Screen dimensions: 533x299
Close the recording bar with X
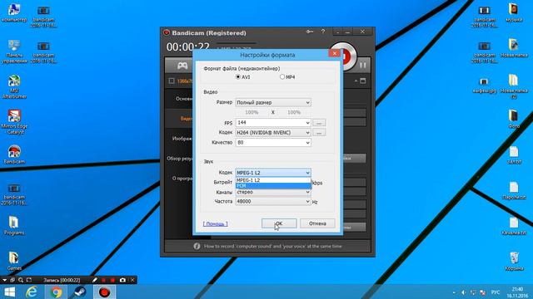tap(132, 280)
